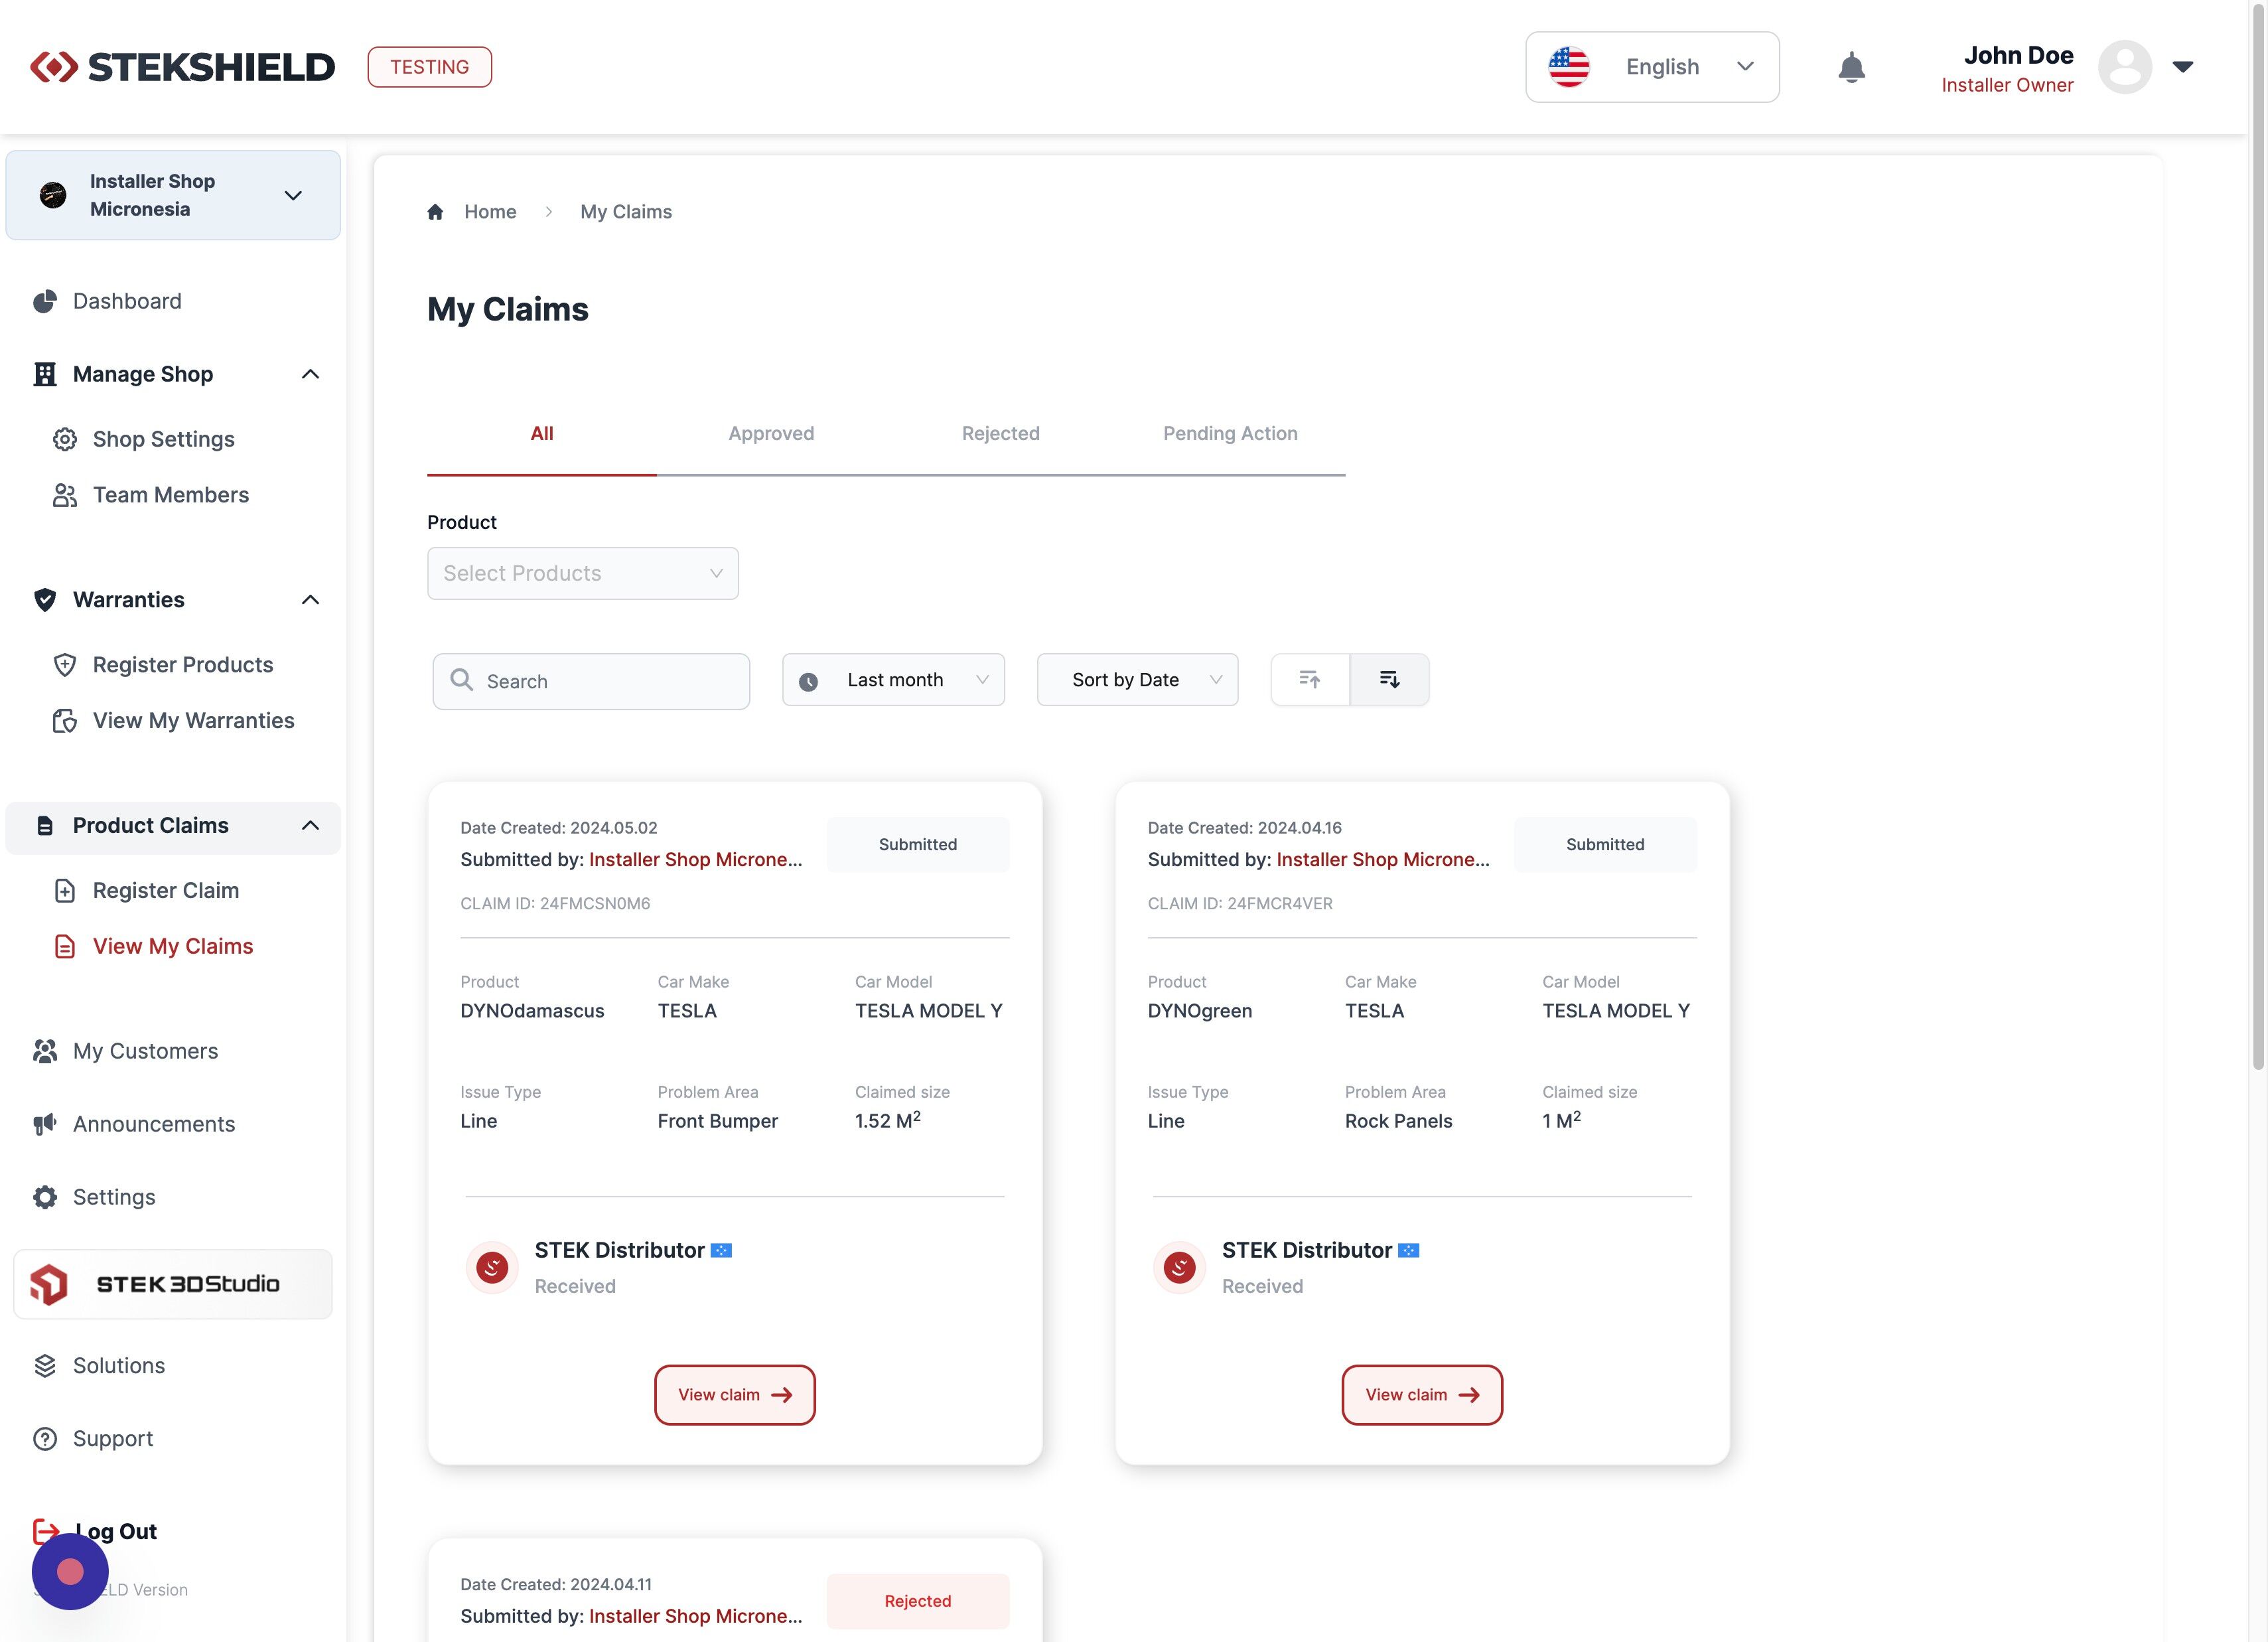
Task: View claim for DYNOdamascus card
Action: point(734,1394)
